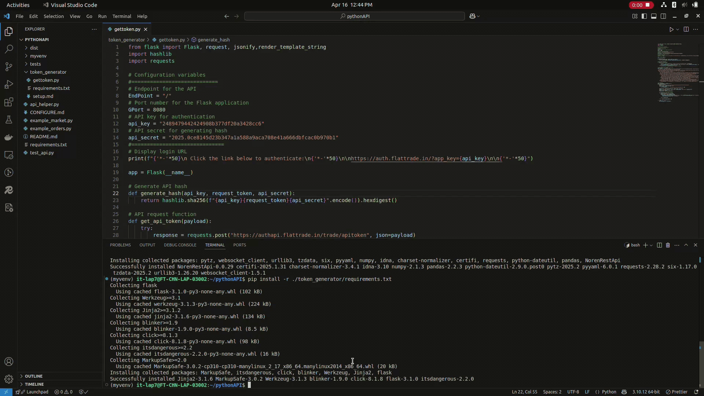Click Prettier in status bar
This screenshot has height=396, width=704.
(x=676, y=392)
